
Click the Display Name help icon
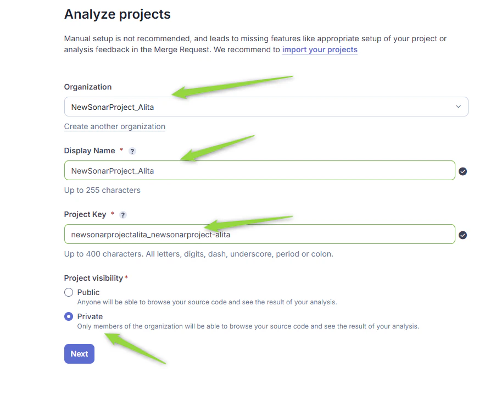pyautogui.click(x=132, y=151)
